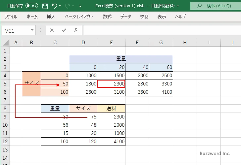Select row 5 header
This screenshot has width=241, height=165.
coord(5,84)
